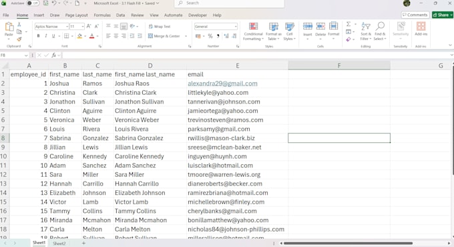Toggle AutoSave switch
The width and height of the screenshot is (454, 247).
point(33,3)
